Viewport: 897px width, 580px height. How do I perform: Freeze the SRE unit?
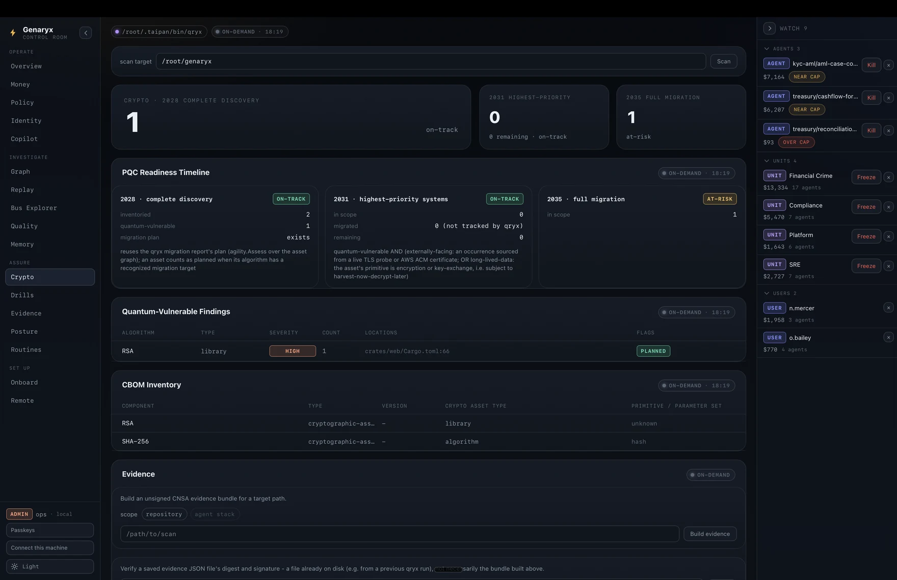866,266
